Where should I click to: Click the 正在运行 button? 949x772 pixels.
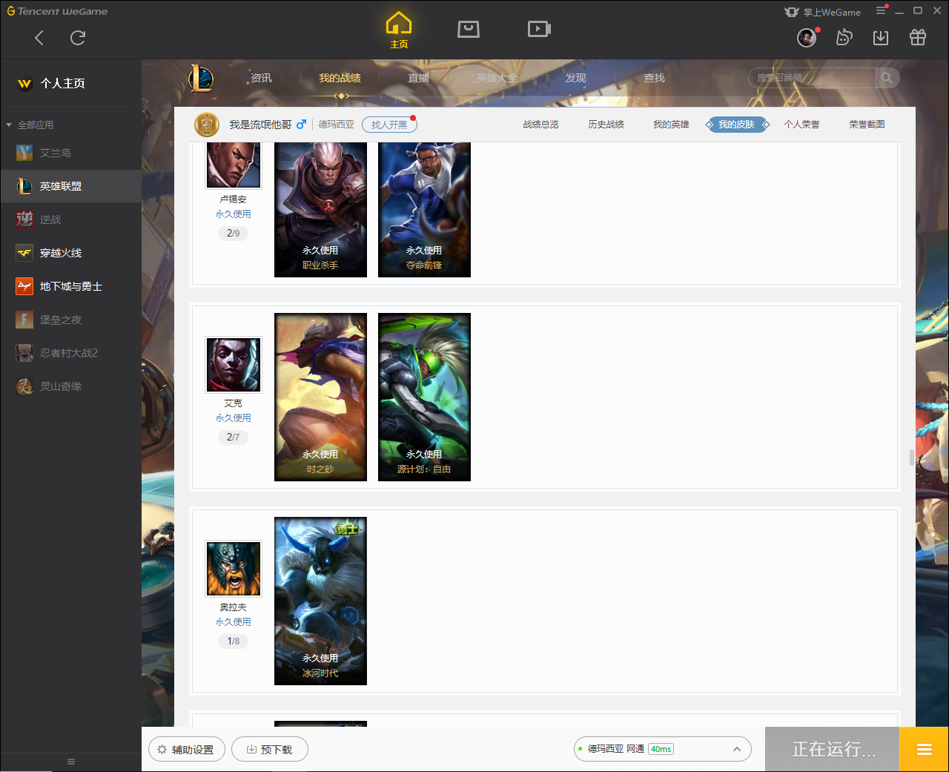click(x=833, y=749)
